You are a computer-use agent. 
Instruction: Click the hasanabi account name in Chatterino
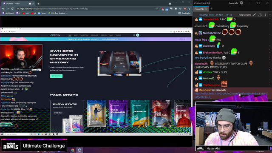[233, 3]
